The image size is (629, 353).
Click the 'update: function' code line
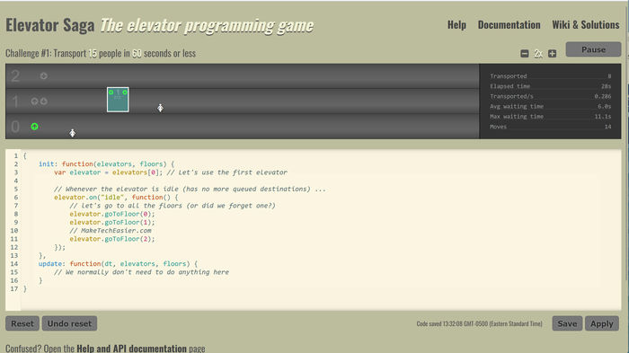tap(118, 263)
